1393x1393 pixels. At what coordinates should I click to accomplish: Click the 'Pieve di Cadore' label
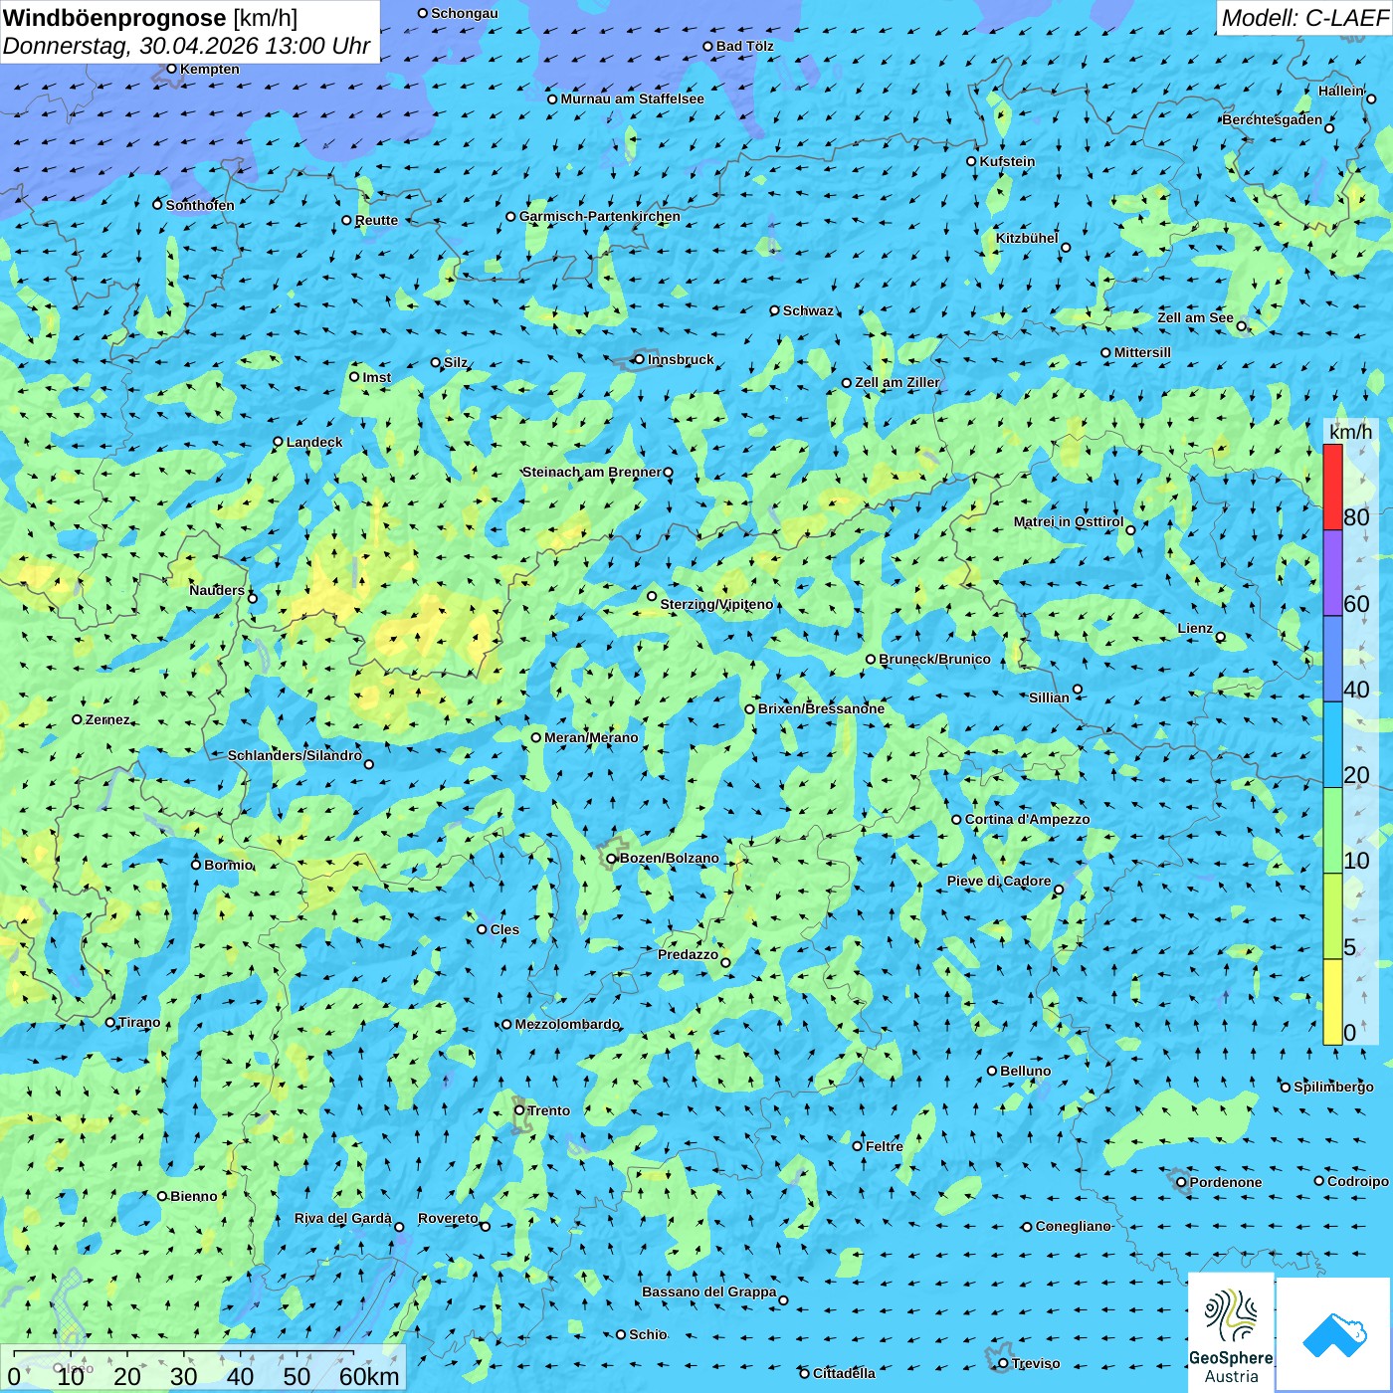pos(998,881)
